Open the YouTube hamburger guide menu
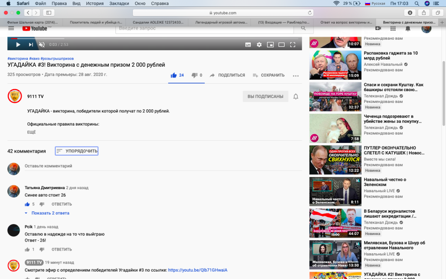Image resolution: width=446 pixels, height=279 pixels. click(x=11, y=28)
